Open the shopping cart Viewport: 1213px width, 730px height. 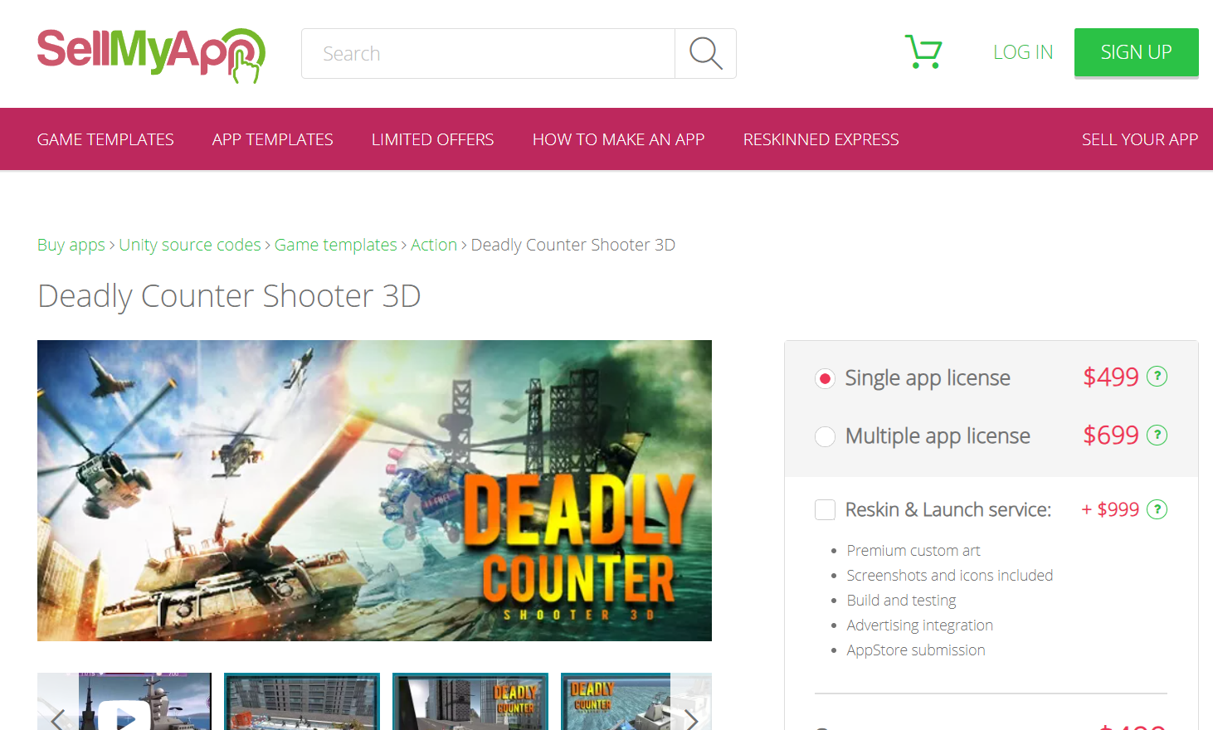(923, 52)
